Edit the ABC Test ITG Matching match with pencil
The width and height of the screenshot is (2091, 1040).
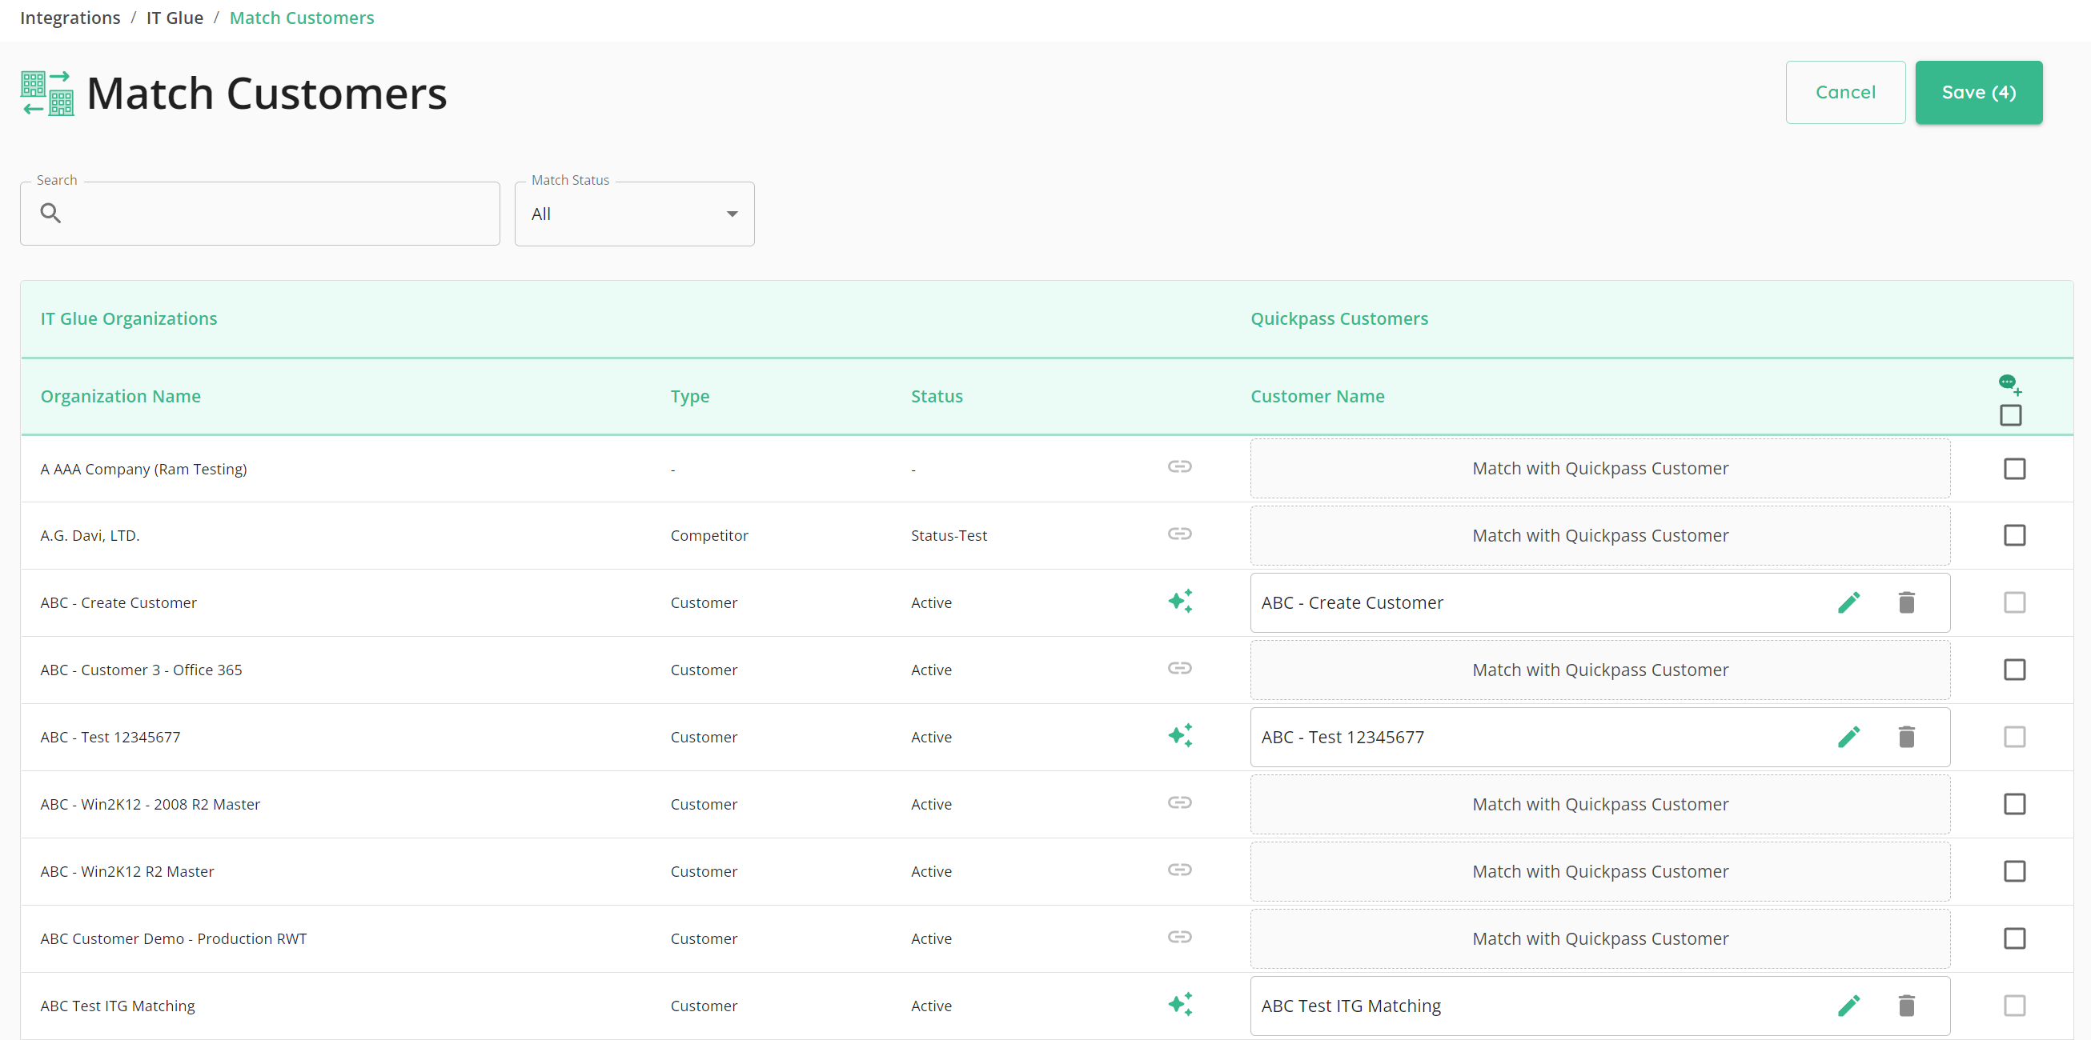coord(1849,1006)
